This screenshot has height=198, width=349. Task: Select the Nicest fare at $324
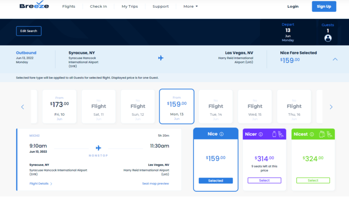click(313, 180)
